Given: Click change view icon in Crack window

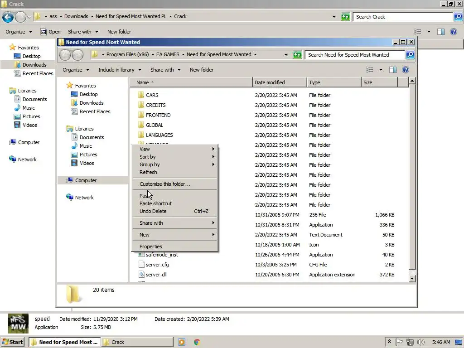Looking at the screenshot, I should (417, 32).
